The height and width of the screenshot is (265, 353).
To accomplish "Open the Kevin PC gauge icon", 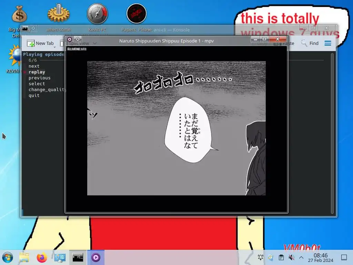I will pos(98,13).
